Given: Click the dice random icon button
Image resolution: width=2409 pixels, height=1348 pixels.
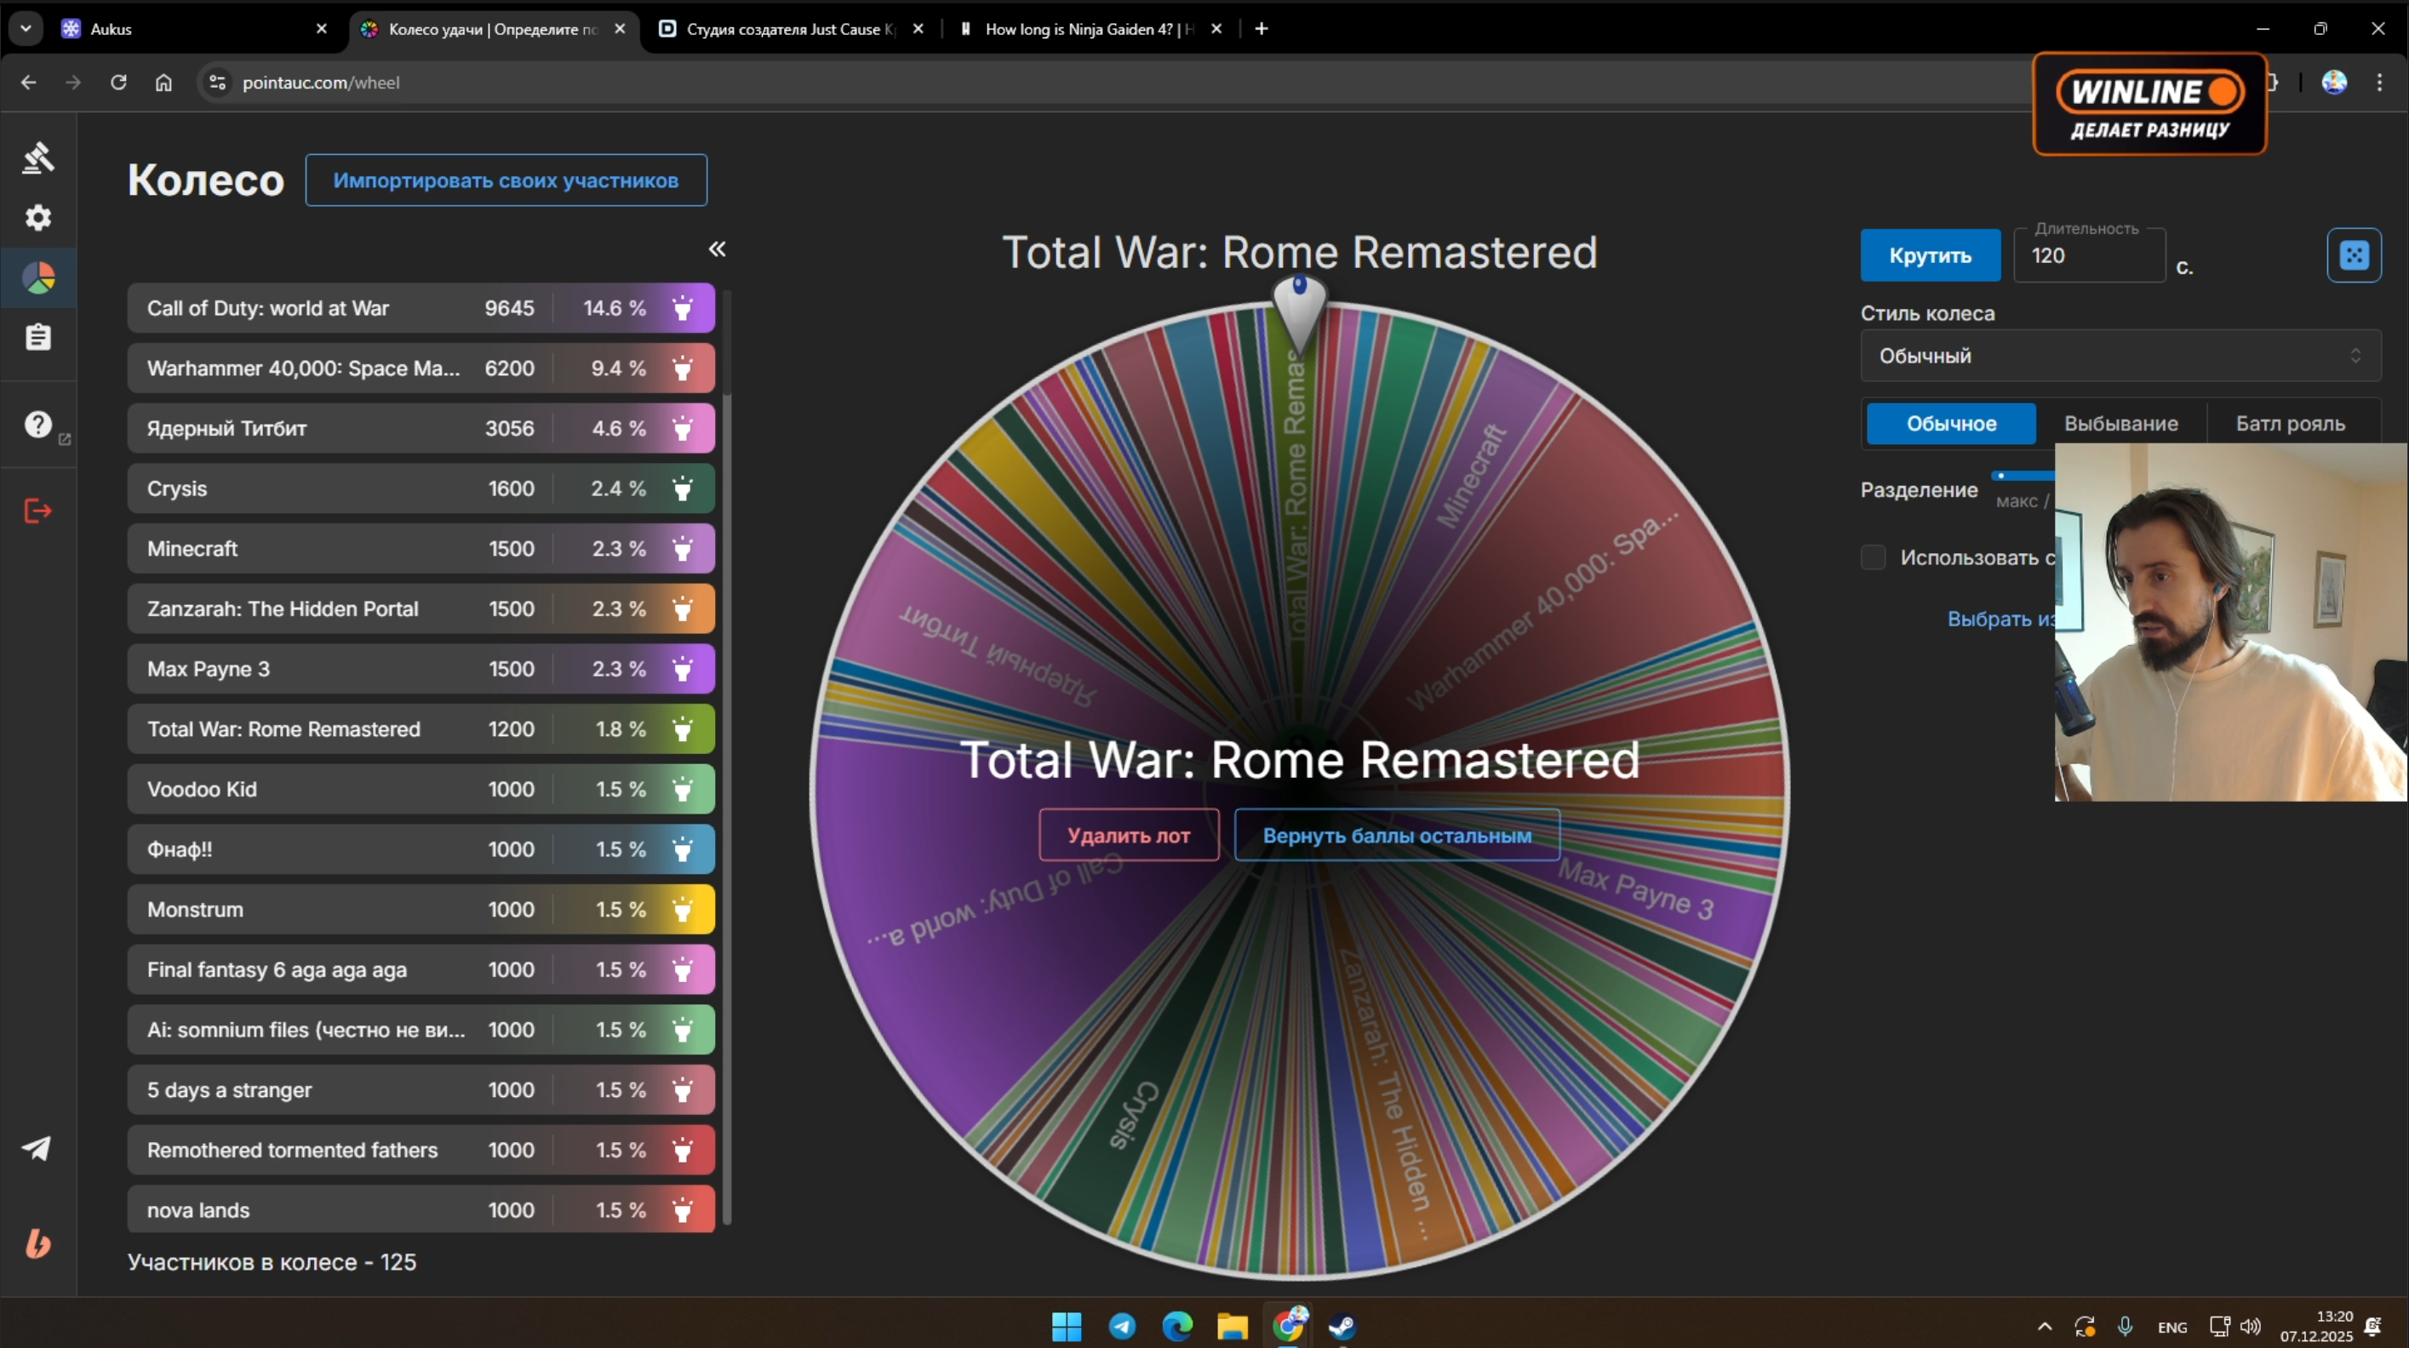Looking at the screenshot, I should 2353,255.
